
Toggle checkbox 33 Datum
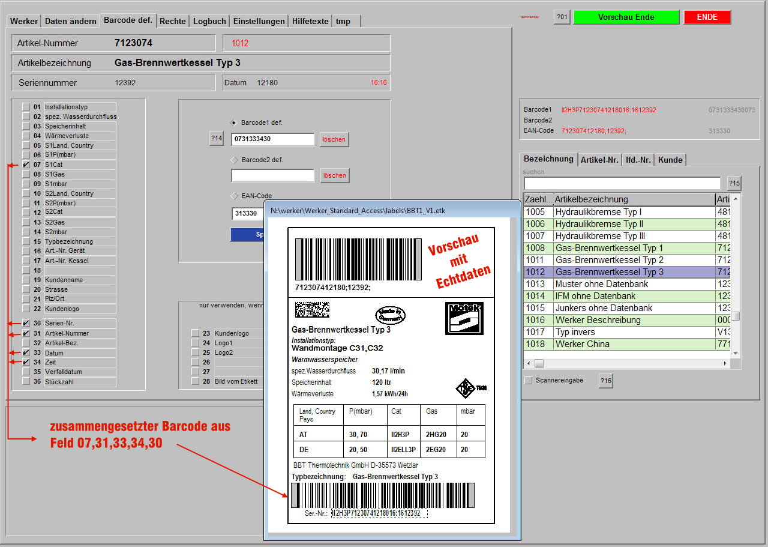(x=26, y=352)
